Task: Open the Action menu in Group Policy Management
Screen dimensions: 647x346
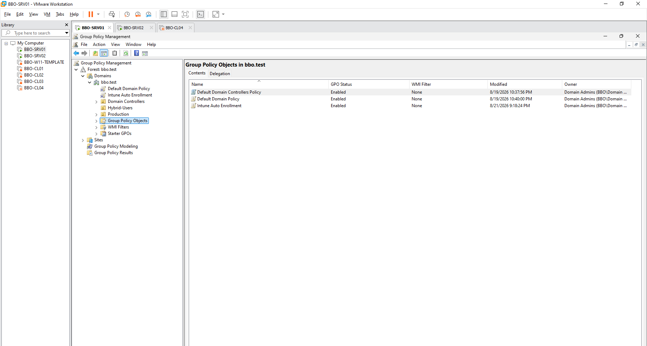Action: click(99, 44)
